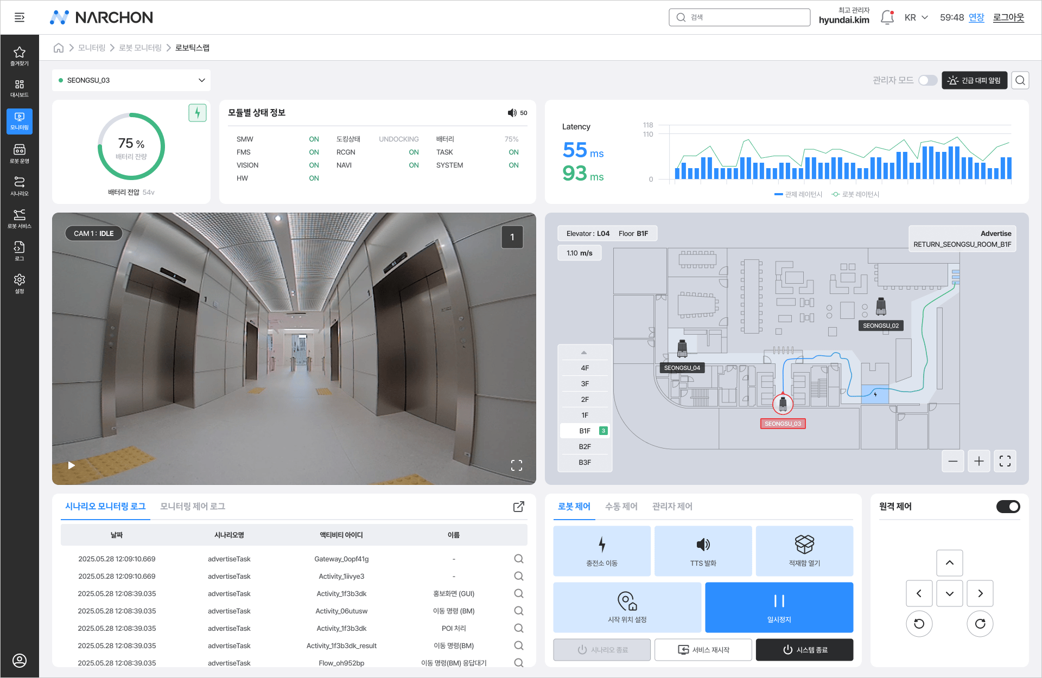Click the 일시정지 pause button
1042x678 pixels.
tap(779, 607)
